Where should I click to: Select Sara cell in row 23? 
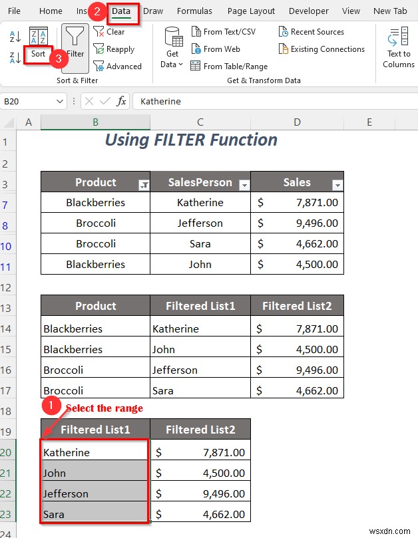95,511
